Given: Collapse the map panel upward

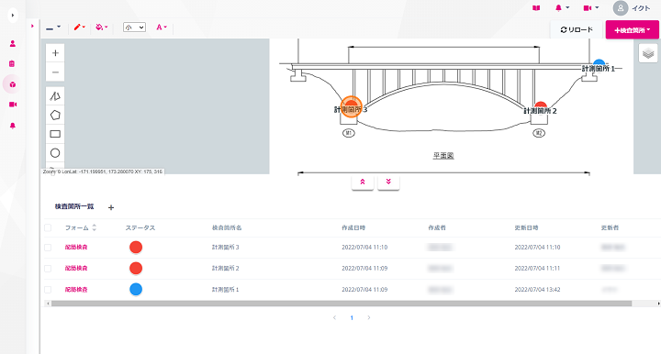Looking at the screenshot, I should click(363, 182).
